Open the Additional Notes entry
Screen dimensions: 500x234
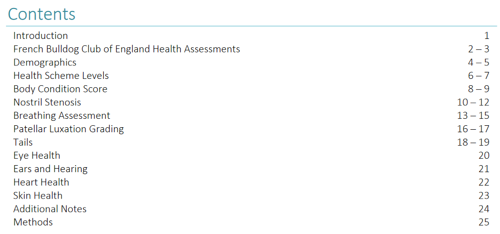(50, 209)
